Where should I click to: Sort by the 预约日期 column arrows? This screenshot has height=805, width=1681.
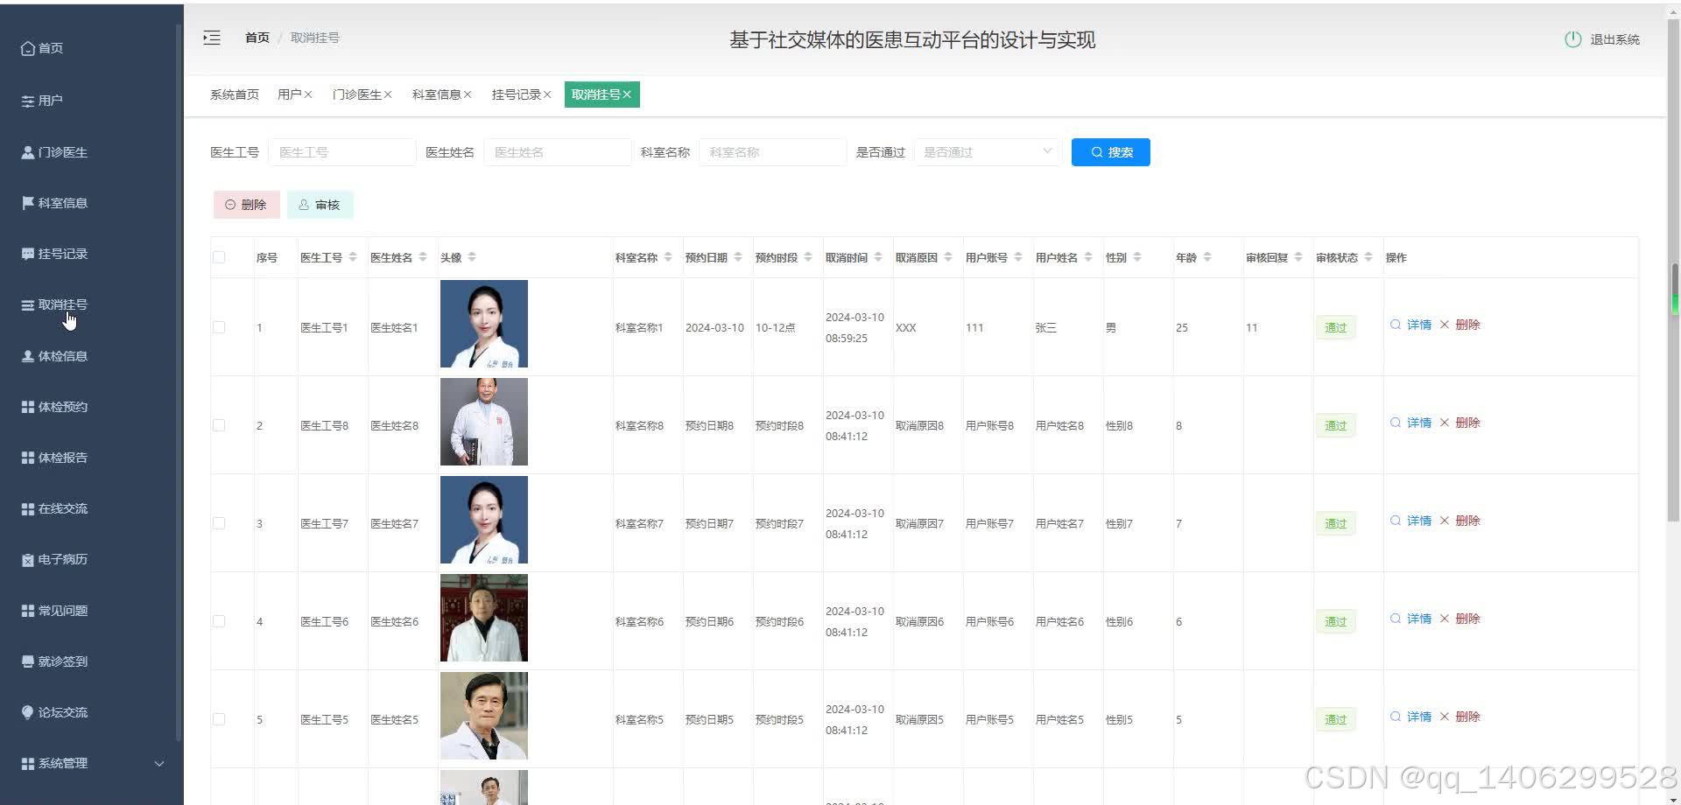pos(738,257)
